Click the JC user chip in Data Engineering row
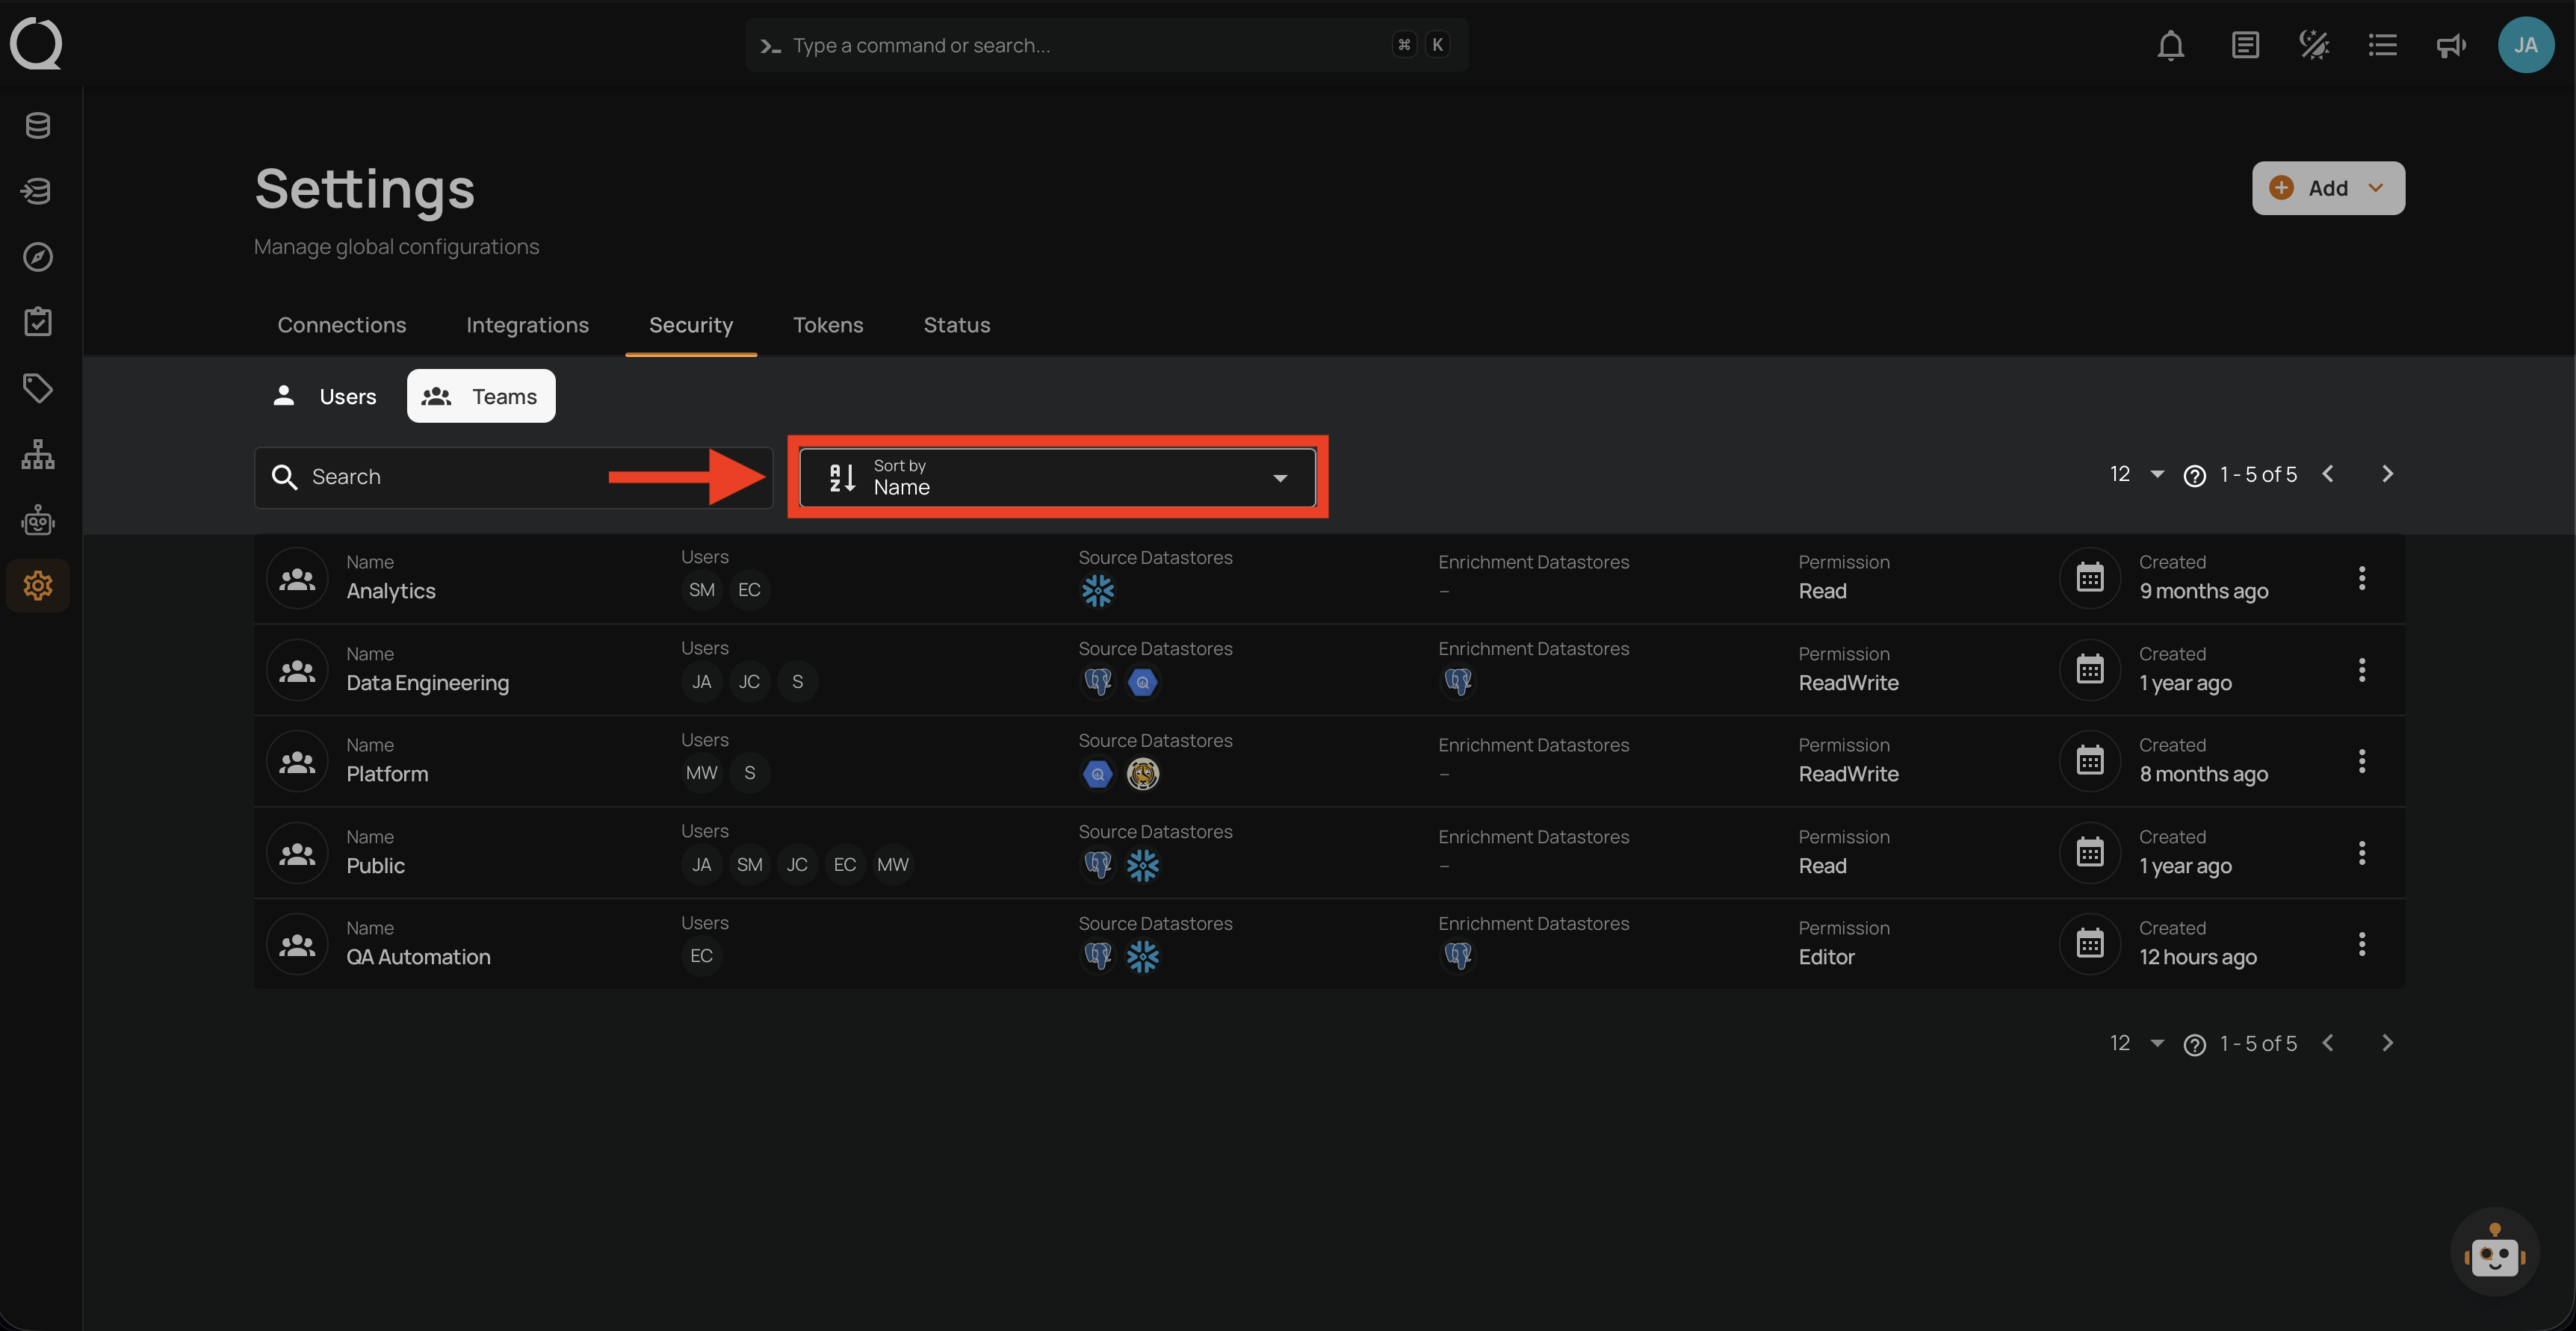The height and width of the screenshot is (1331, 2576). pos(749,682)
